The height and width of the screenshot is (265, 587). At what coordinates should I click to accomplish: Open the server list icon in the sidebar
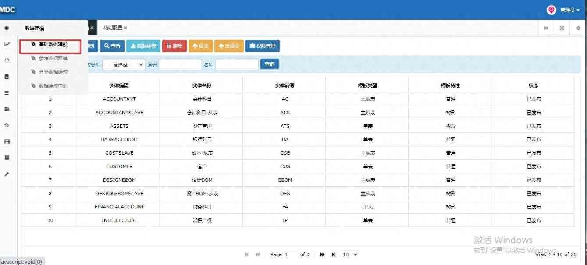(7, 109)
